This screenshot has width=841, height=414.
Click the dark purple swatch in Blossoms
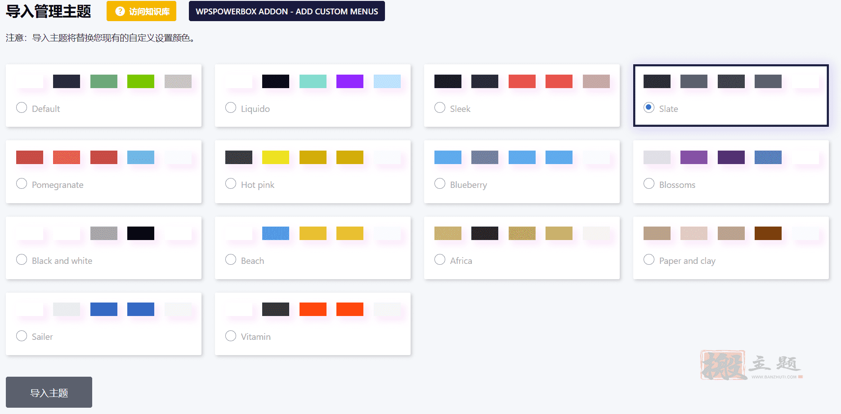point(731,157)
